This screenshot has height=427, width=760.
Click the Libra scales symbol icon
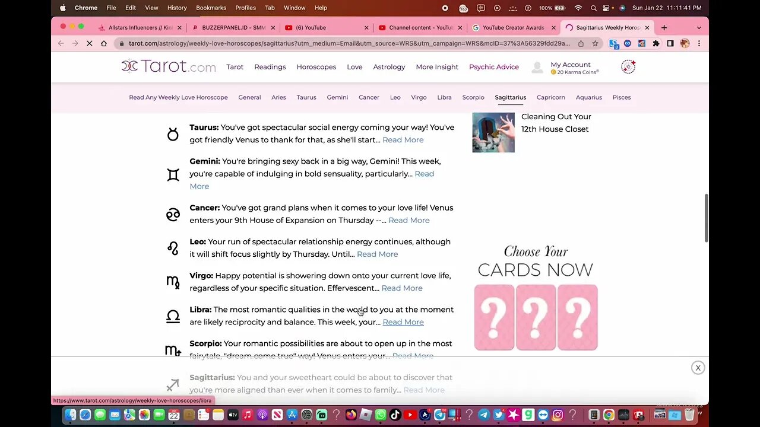click(x=173, y=316)
